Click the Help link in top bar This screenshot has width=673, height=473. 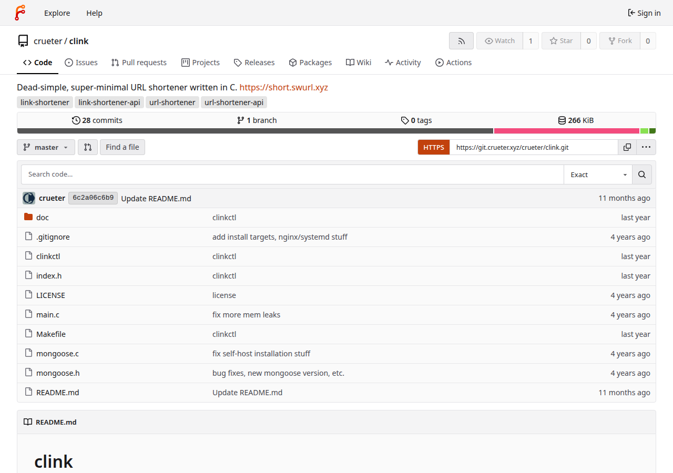94,13
